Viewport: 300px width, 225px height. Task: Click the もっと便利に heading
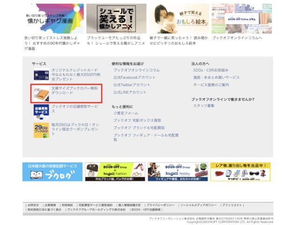click(122, 107)
